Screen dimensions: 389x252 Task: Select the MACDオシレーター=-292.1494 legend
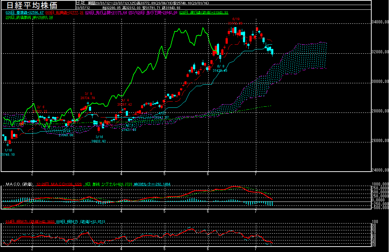[x=152, y=184]
